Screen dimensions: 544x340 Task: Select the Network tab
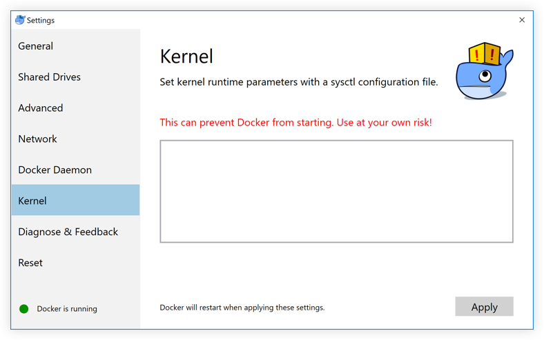[37, 139]
